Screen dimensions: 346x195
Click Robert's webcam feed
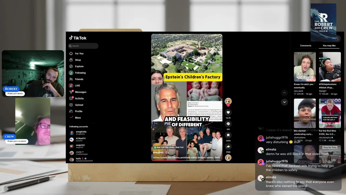[x=33, y=73]
